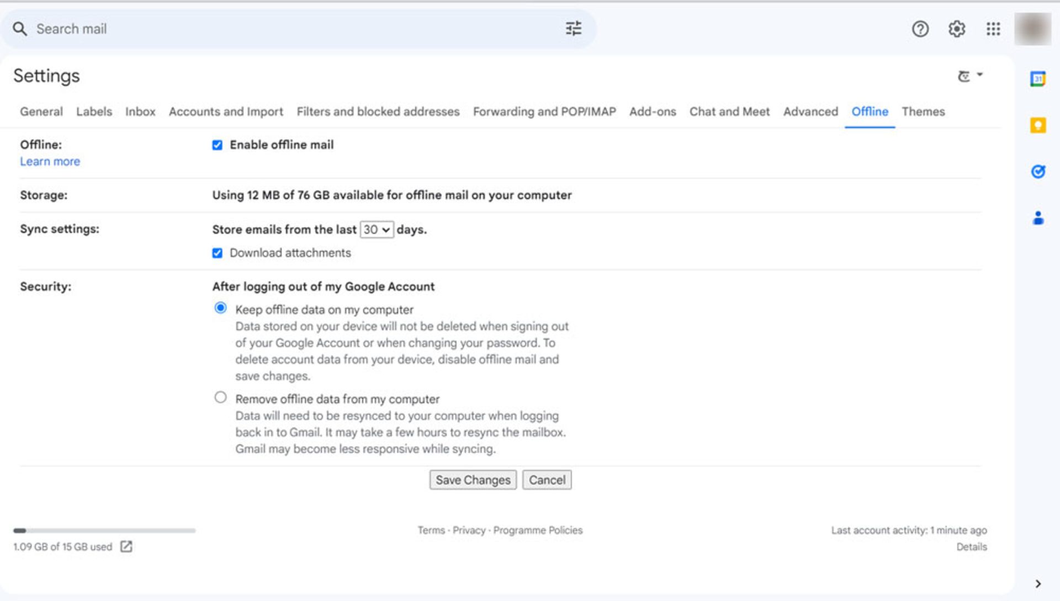Screen dimensions: 1060x601
Task: Click the Google apps grid icon
Action: coord(994,28)
